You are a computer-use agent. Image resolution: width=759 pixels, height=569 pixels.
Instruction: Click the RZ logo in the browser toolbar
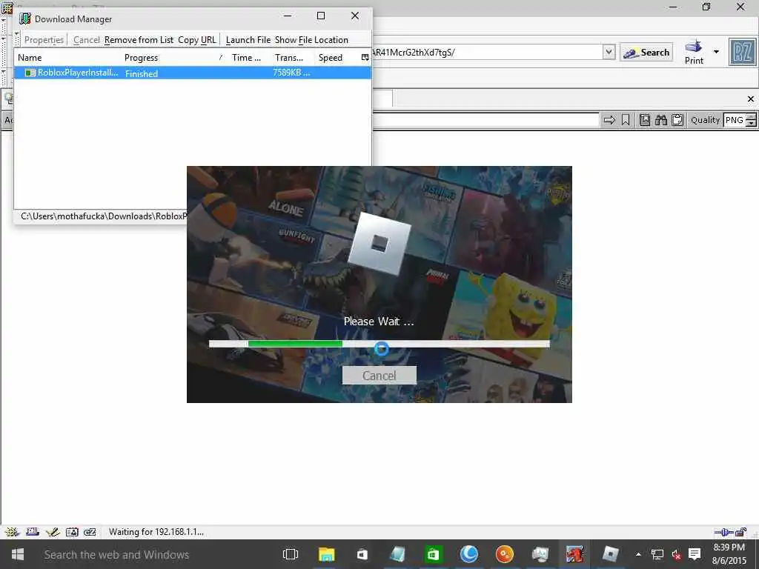tap(742, 53)
